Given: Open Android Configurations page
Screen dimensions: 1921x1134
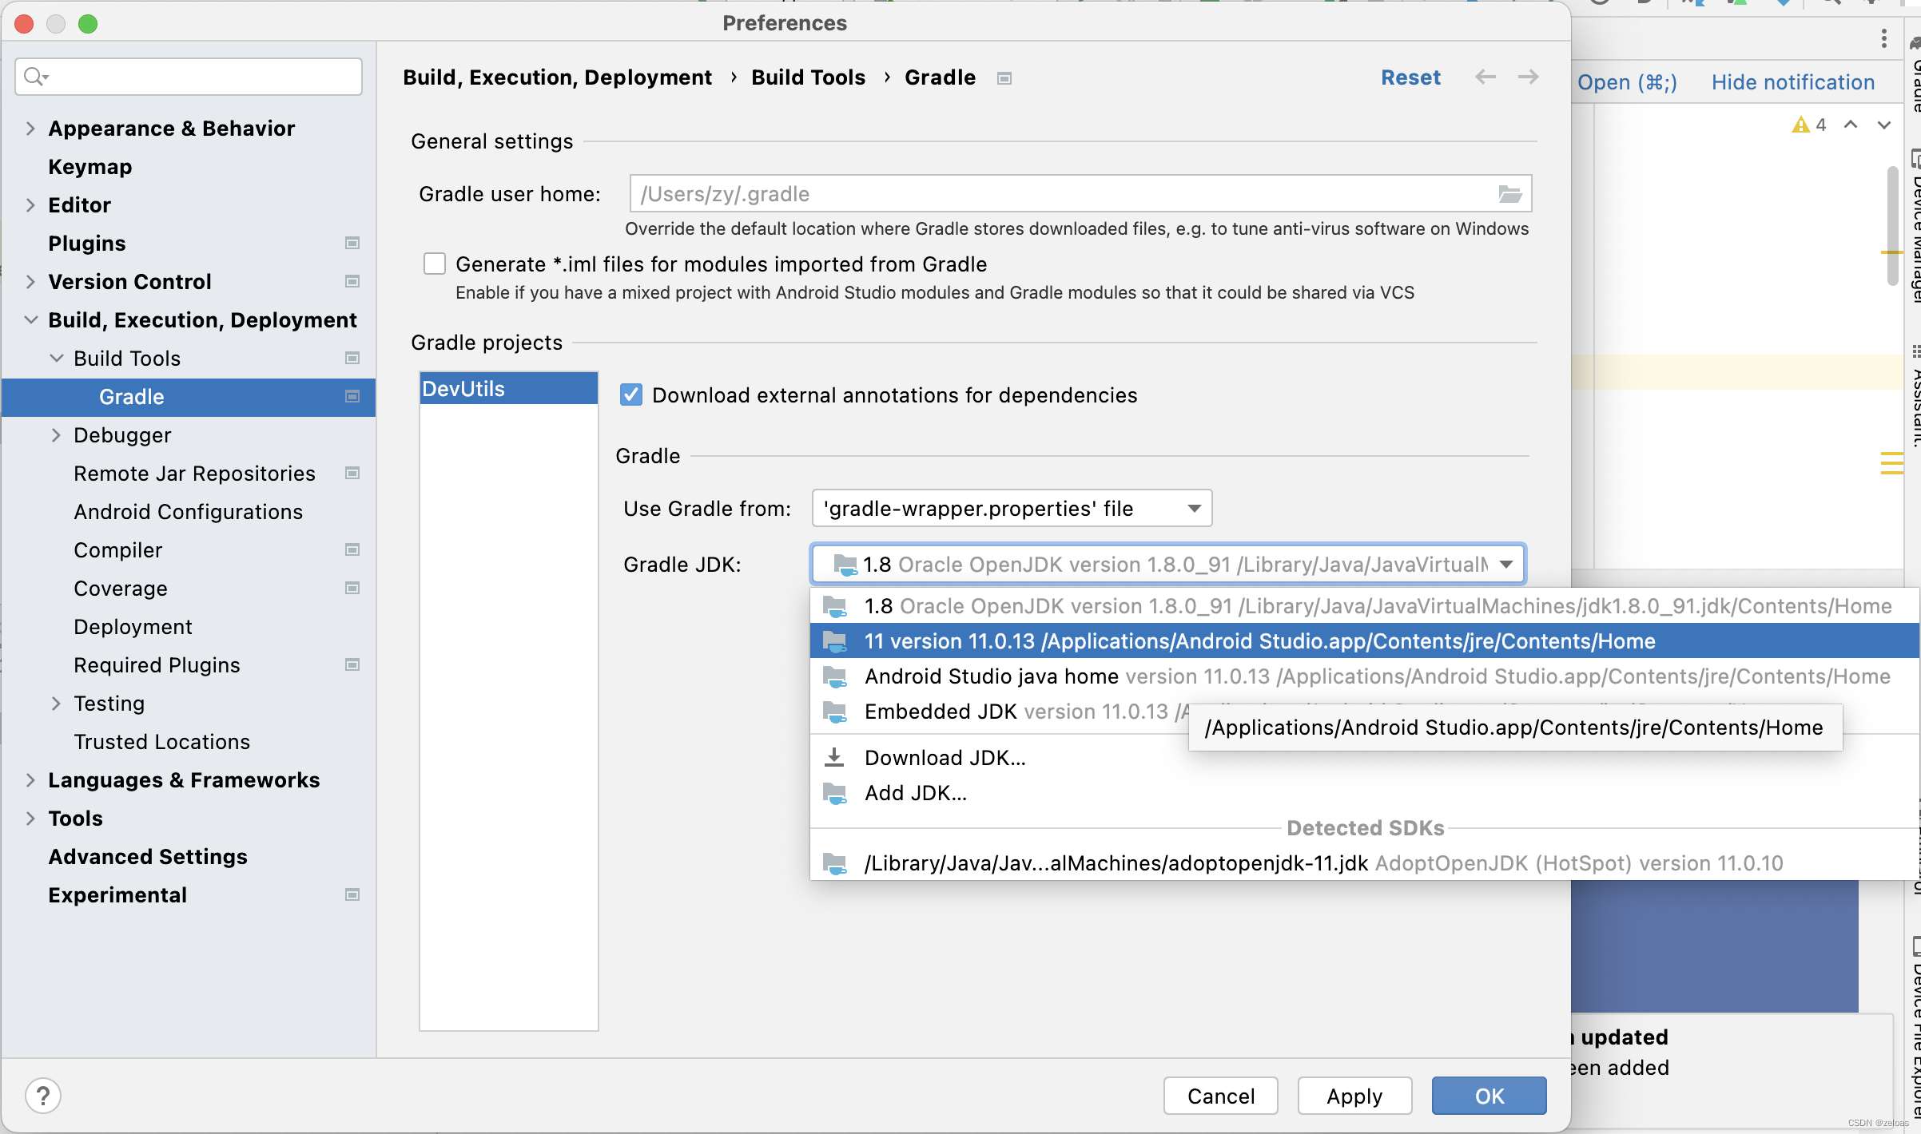Looking at the screenshot, I should 188,511.
